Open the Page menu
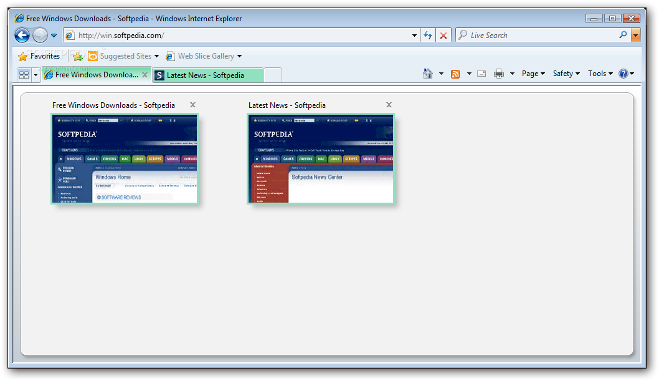 point(533,74)
